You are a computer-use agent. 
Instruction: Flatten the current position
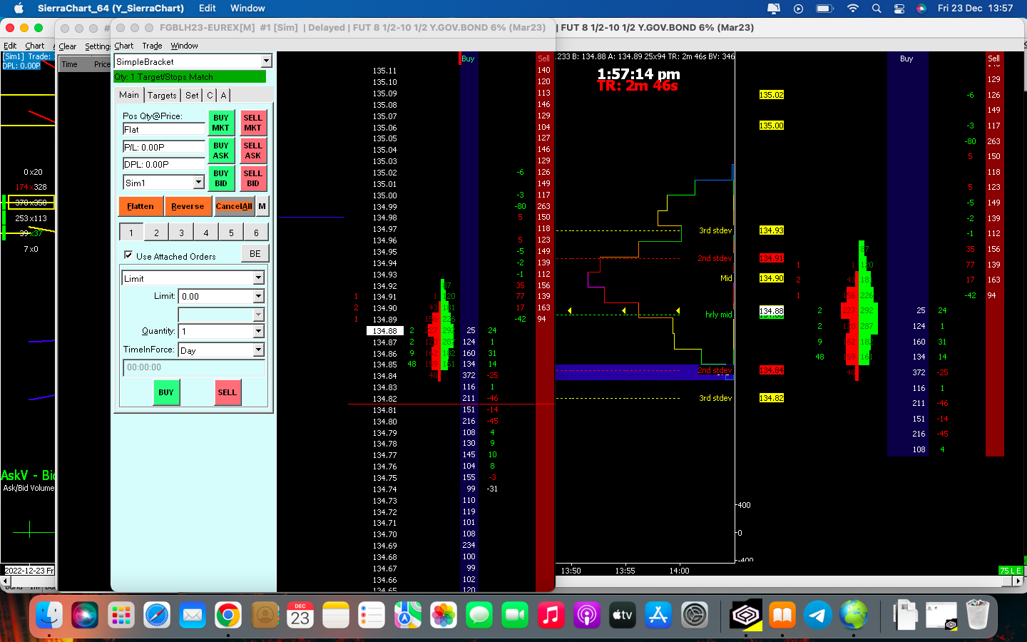coord(140,206)
